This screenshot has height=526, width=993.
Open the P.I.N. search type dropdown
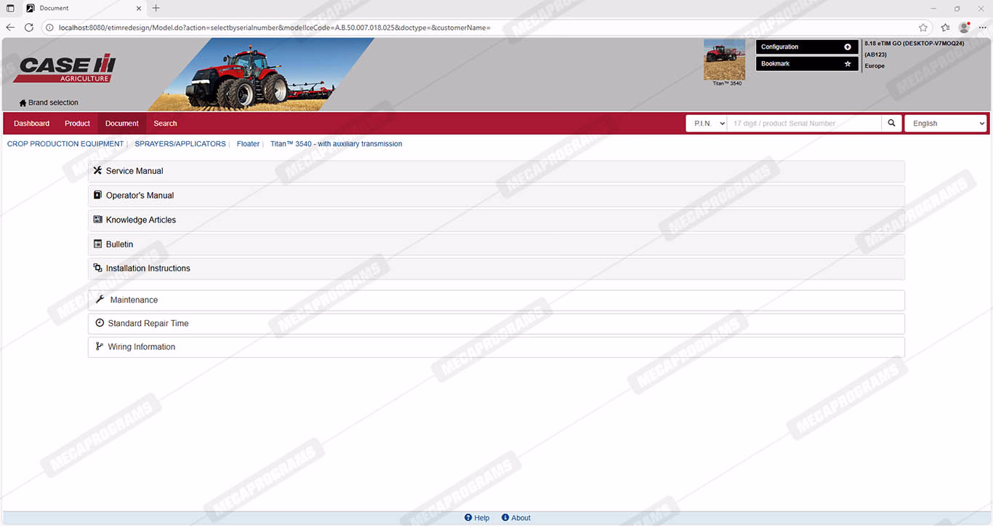[707, 124]
